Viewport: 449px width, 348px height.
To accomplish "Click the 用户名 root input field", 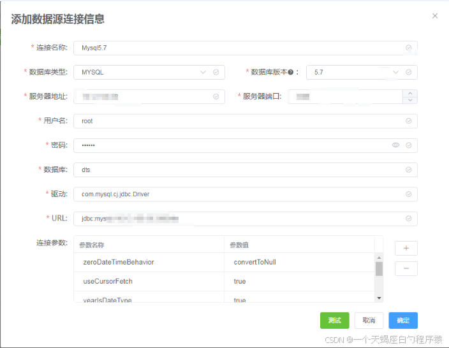I will pyautogui.click(x=245, y=121).
